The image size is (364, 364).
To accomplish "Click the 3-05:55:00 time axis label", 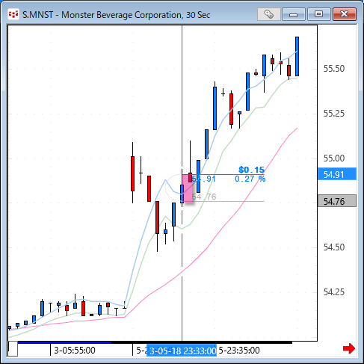I will point(75,351).
